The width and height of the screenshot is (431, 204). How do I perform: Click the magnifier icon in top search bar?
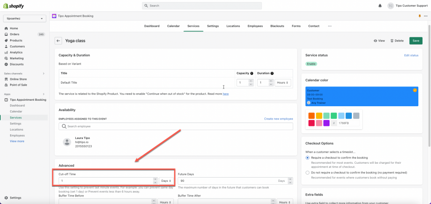click(146, 6)
